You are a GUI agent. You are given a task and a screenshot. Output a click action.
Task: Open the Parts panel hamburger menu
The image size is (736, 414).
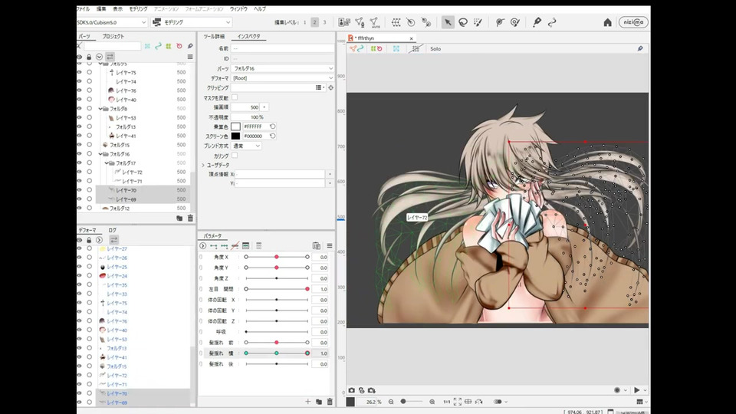click(190, 57)
